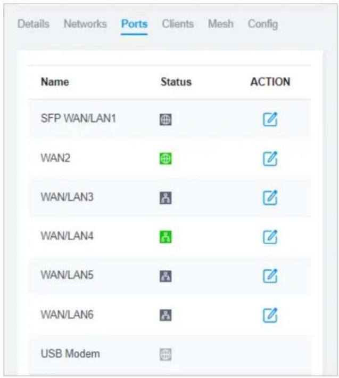
Task: Switch to the Details tab
Action: pyautogui.click(x=34, y=24)
